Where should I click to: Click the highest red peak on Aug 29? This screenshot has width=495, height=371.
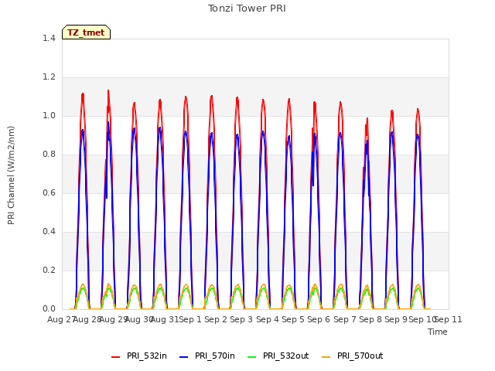pos(108,90)
